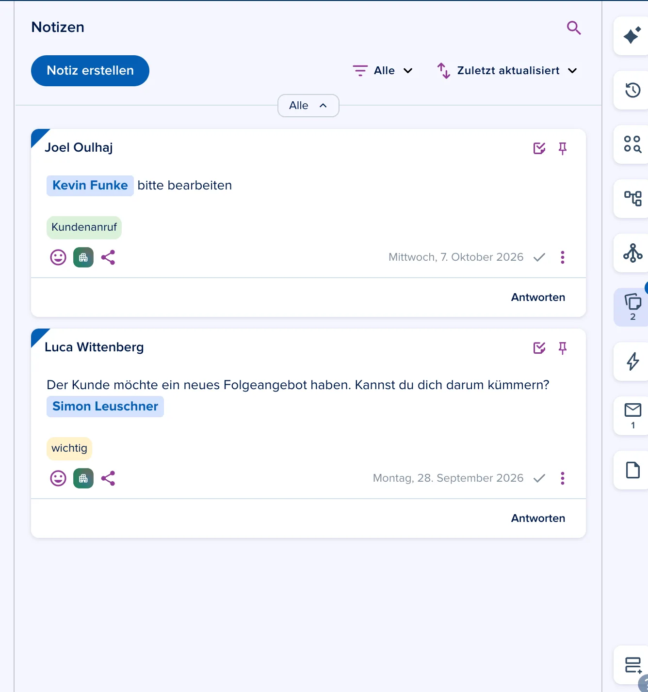Open the lightning bolt activities icon
Viewport: 648px width, 692px height.
click(632, 361)
